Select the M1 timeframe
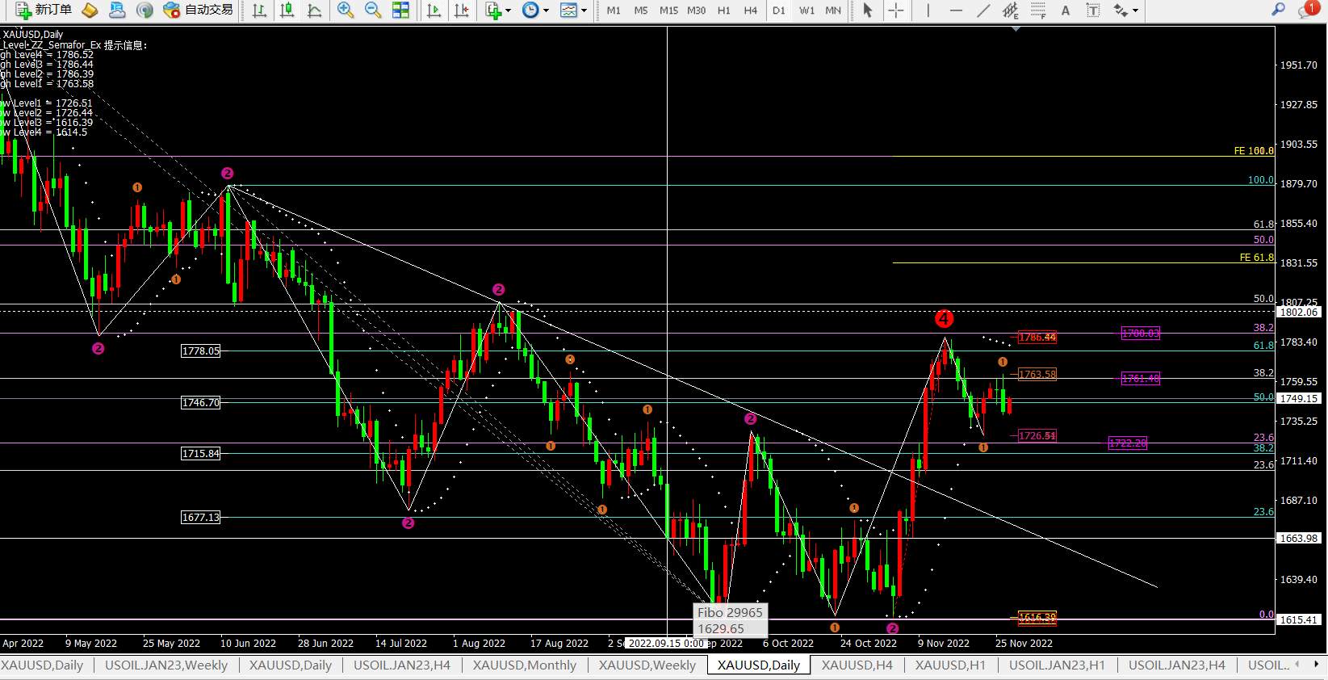Image resolution: width=1328 pixels, height=680 pixels. coord(614,10)
